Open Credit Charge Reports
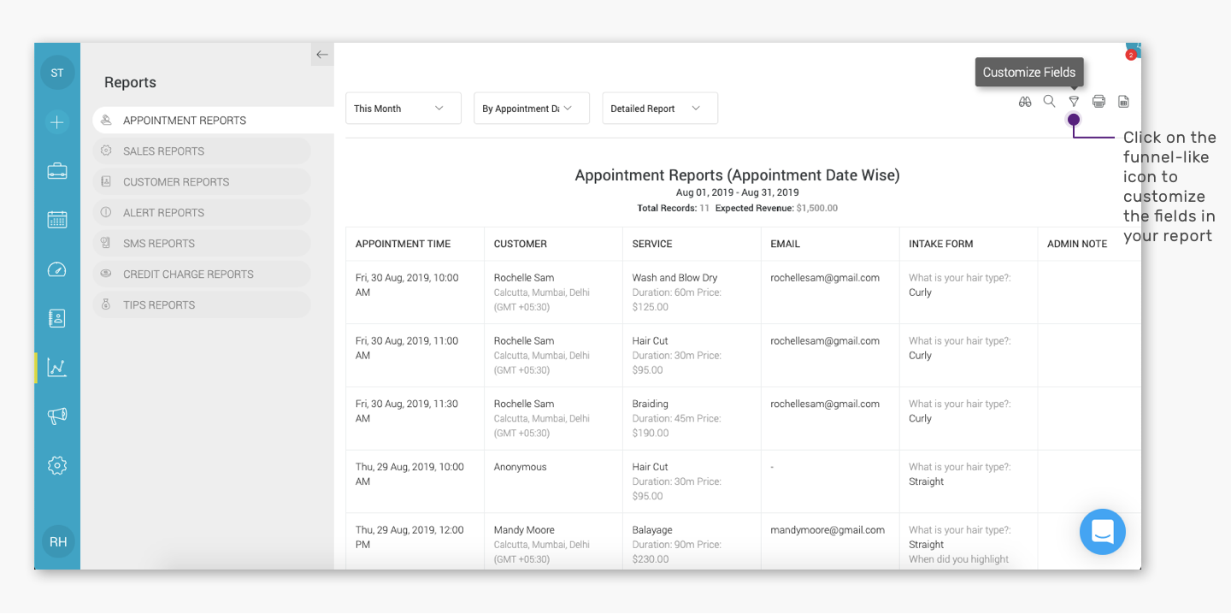The image size is (1231, 614). pos(202,275)
